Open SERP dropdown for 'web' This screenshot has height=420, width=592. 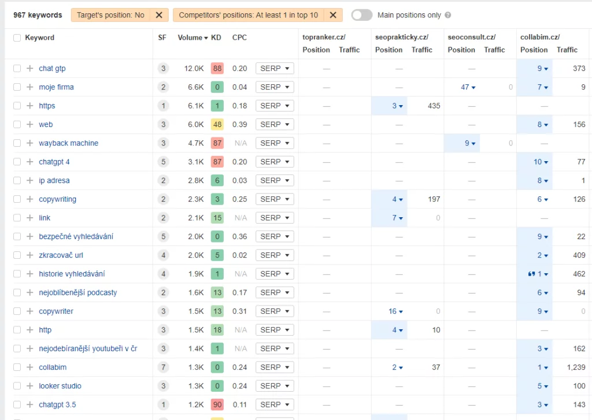coord(275,125)
